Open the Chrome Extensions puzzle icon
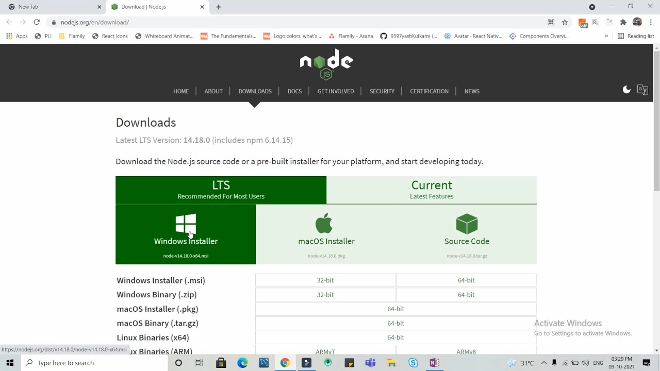This screenshot has height=371, width=660. click(623, 22)
